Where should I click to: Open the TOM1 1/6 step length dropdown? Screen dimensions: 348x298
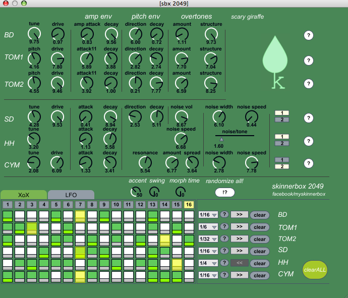click(208, 227)
